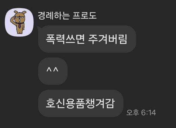Click the word 폭력쓰면 in first message
176x128 pixels.
coord(65,39)
